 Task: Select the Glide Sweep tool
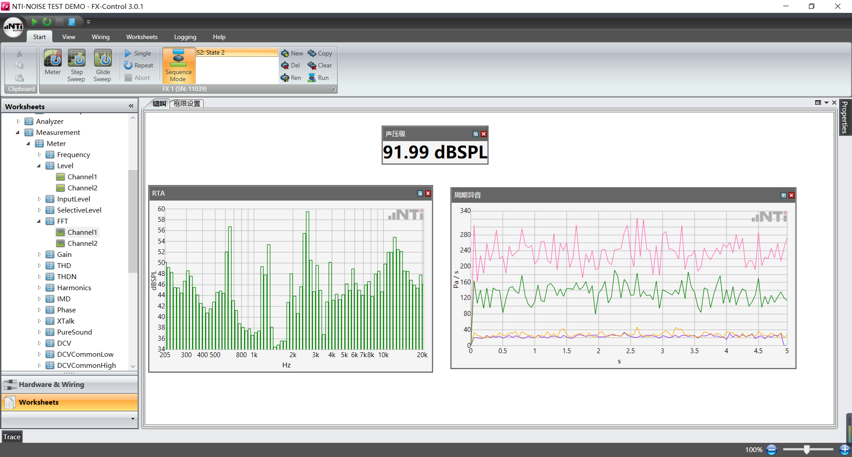coord(103,59)
